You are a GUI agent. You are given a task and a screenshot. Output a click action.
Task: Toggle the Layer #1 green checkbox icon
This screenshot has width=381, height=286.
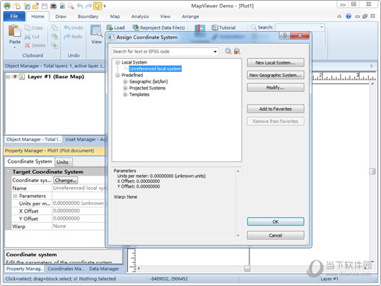point(22,77)
